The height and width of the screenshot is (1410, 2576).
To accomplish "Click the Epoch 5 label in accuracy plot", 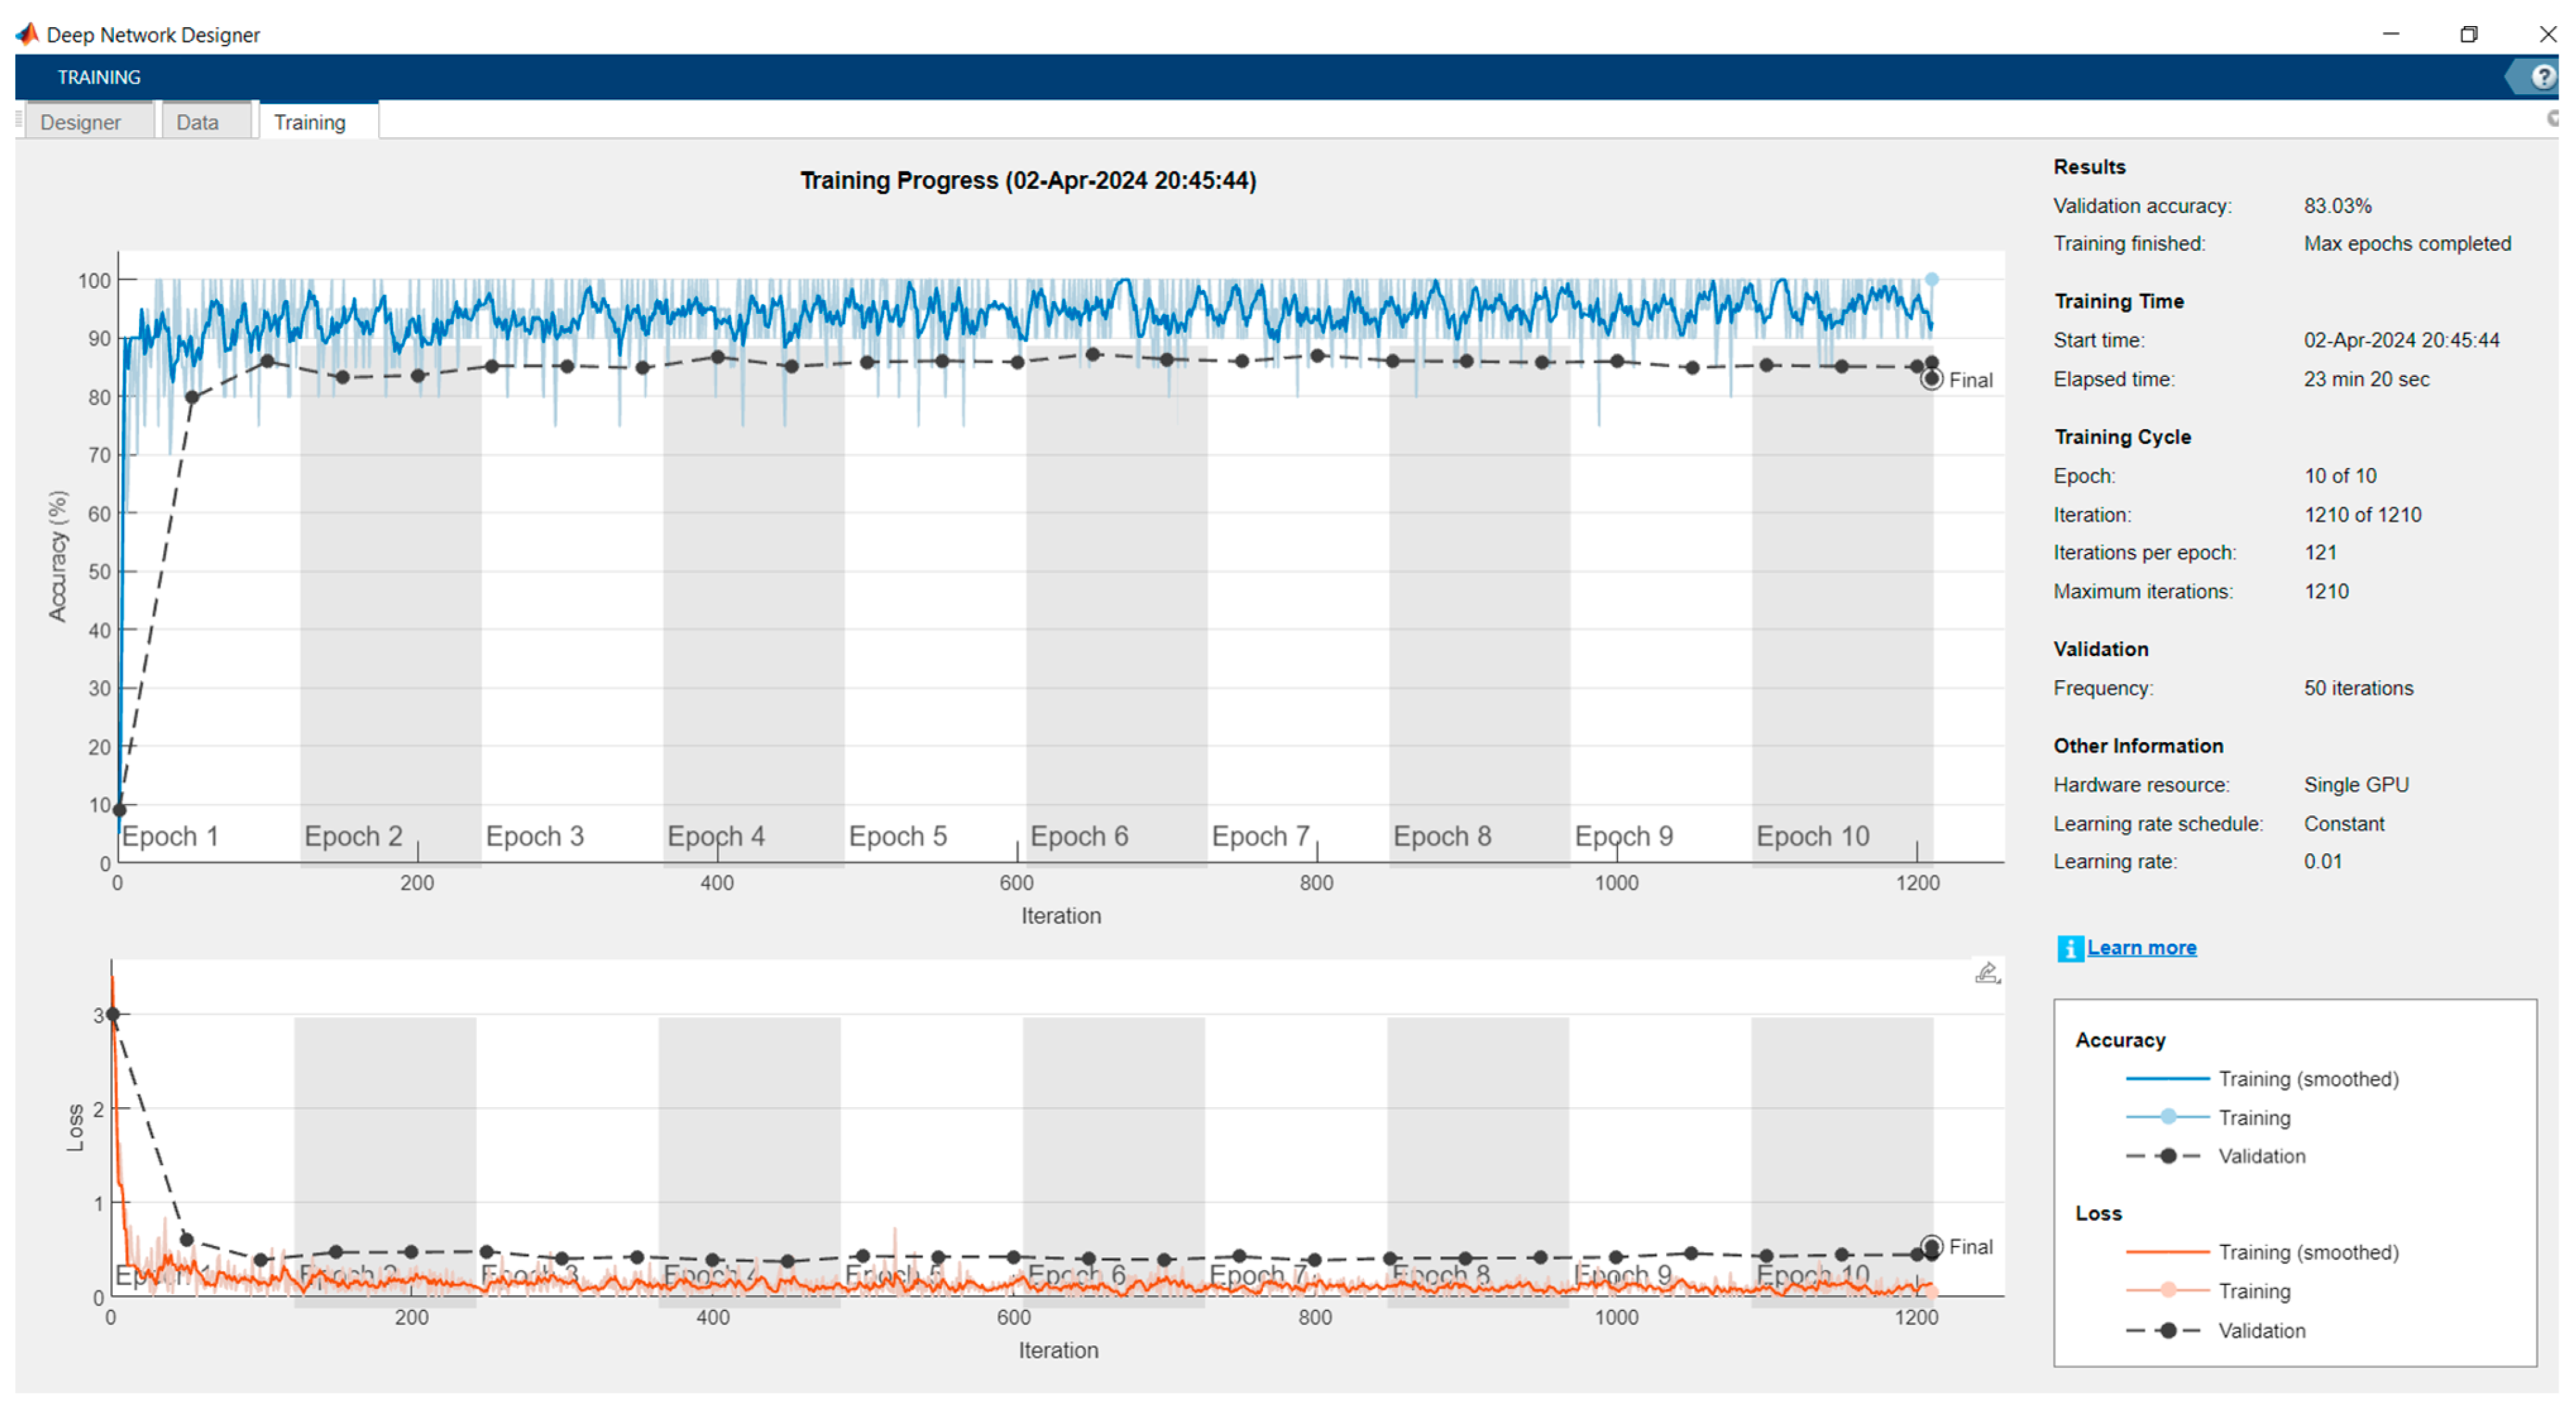I will (897, 836).
